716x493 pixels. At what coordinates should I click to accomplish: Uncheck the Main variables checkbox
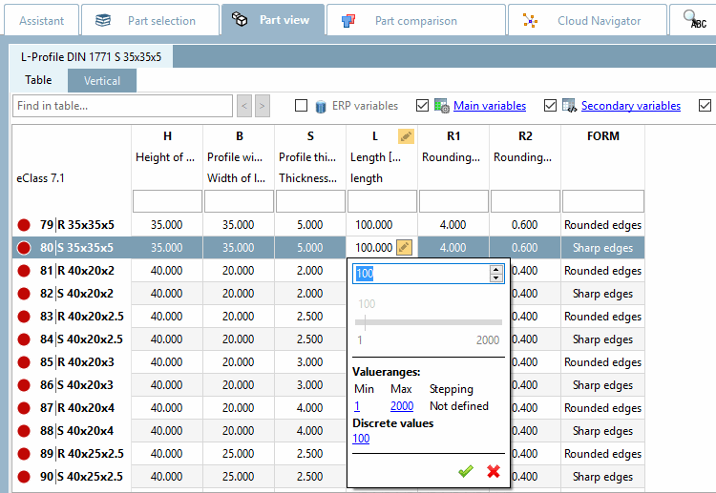pos(421,106)
